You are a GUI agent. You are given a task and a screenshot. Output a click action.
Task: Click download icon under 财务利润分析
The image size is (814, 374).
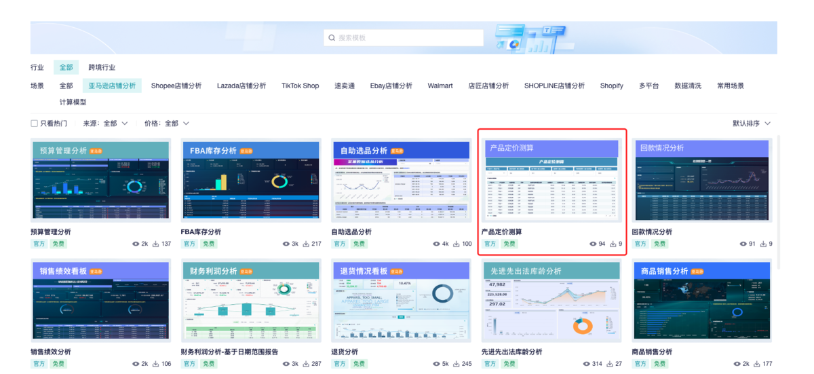(x=306, y=364)
